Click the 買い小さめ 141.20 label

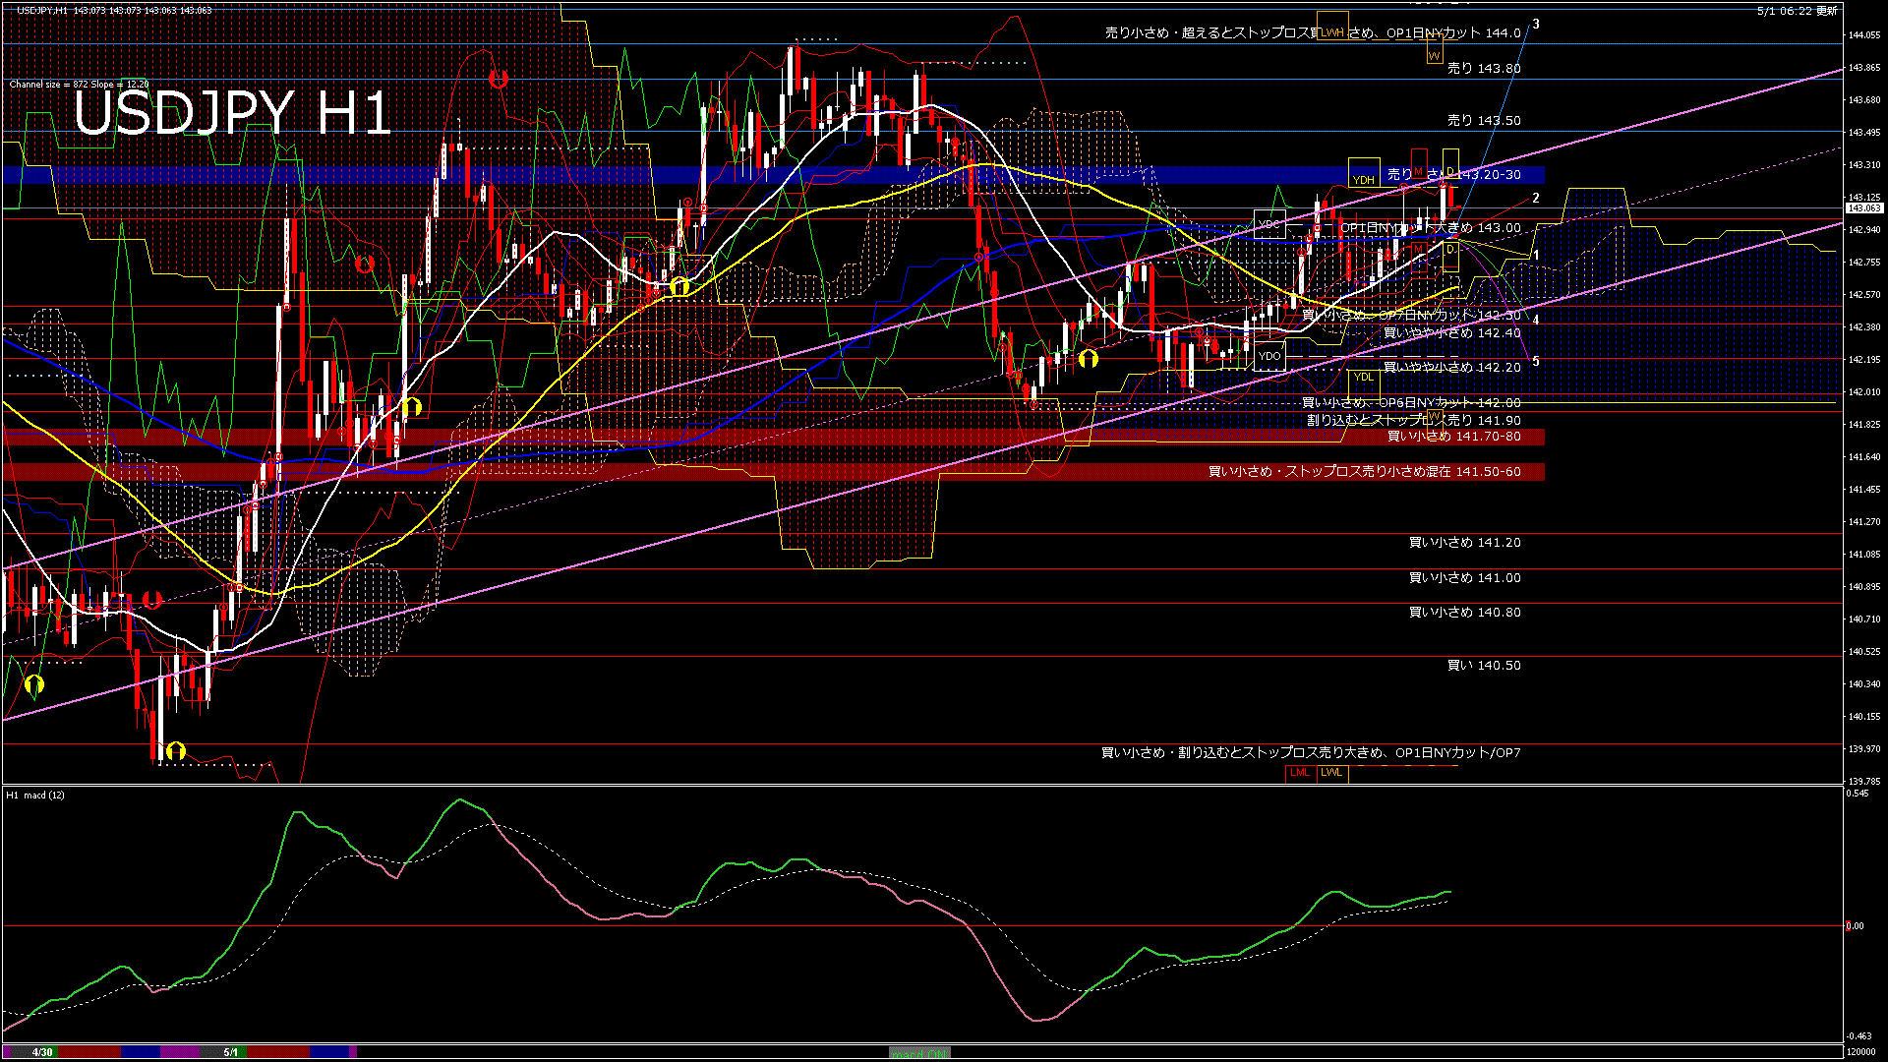[1464, 543]
